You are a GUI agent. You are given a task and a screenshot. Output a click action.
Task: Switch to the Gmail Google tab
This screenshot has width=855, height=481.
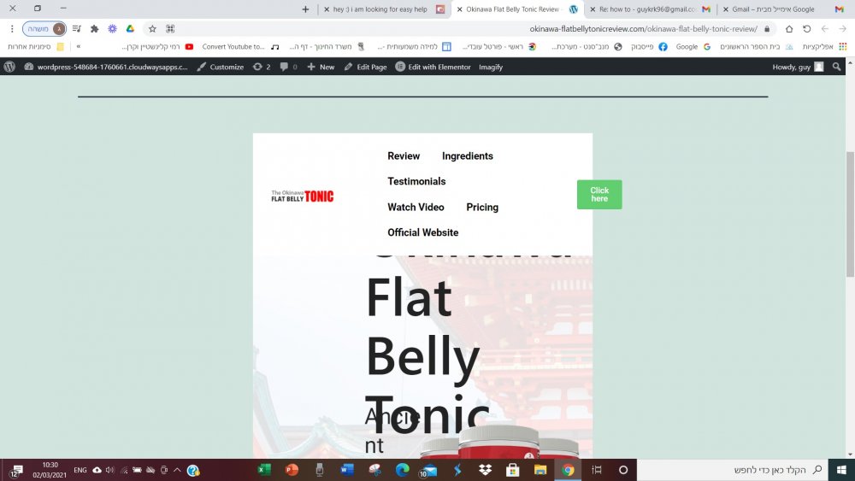783,9
